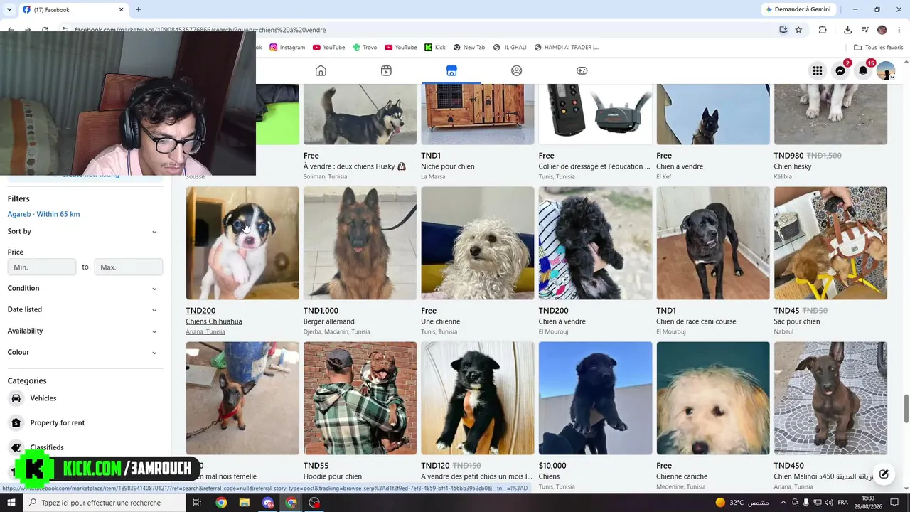Open Chrome extensions puzzle icon

click(823, 30)
